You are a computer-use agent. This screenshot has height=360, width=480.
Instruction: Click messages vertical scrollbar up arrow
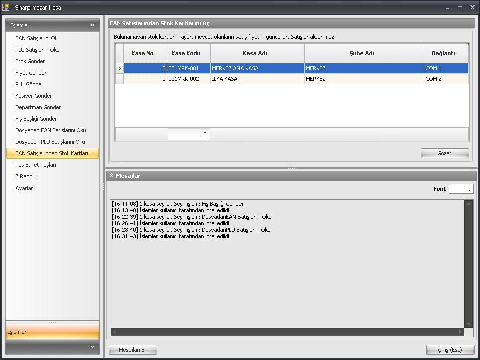[468, 203]
